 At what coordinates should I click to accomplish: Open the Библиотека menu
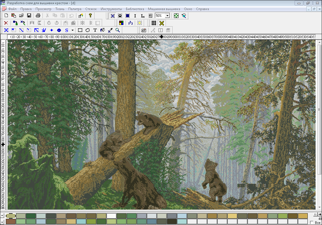click(135, 9)
